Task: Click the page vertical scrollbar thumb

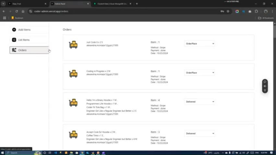Action: (275, 31)
